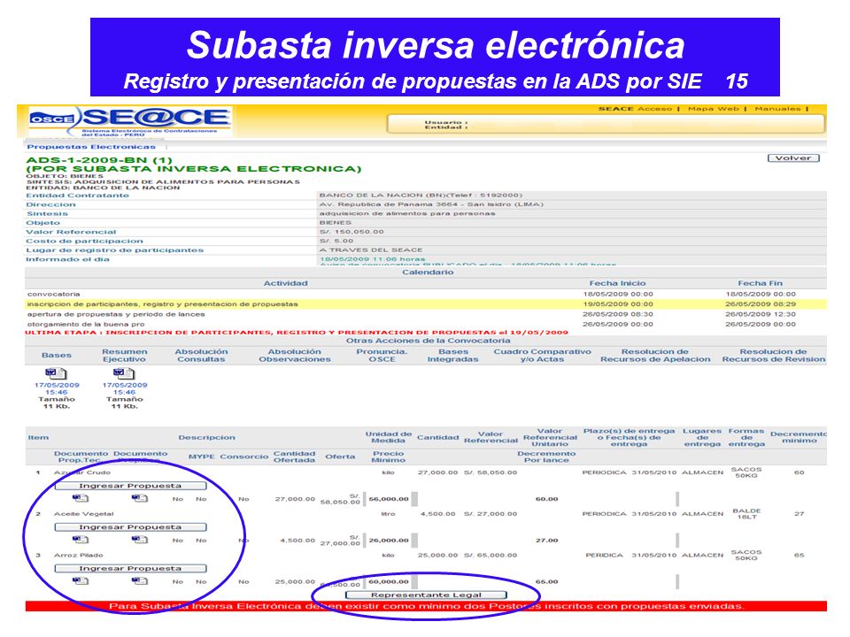Click the BALDE 18LT delivery form cell

coord(746,513)
